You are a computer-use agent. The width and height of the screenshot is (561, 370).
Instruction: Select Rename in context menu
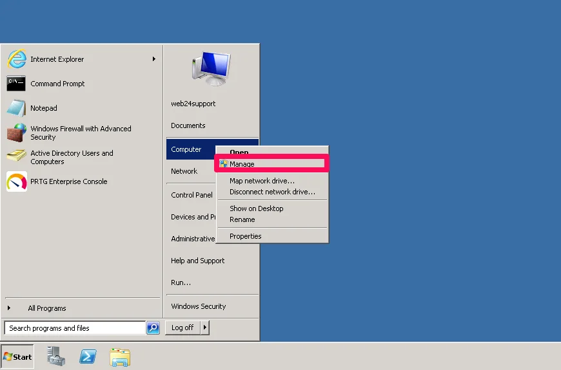coord(271,219)
